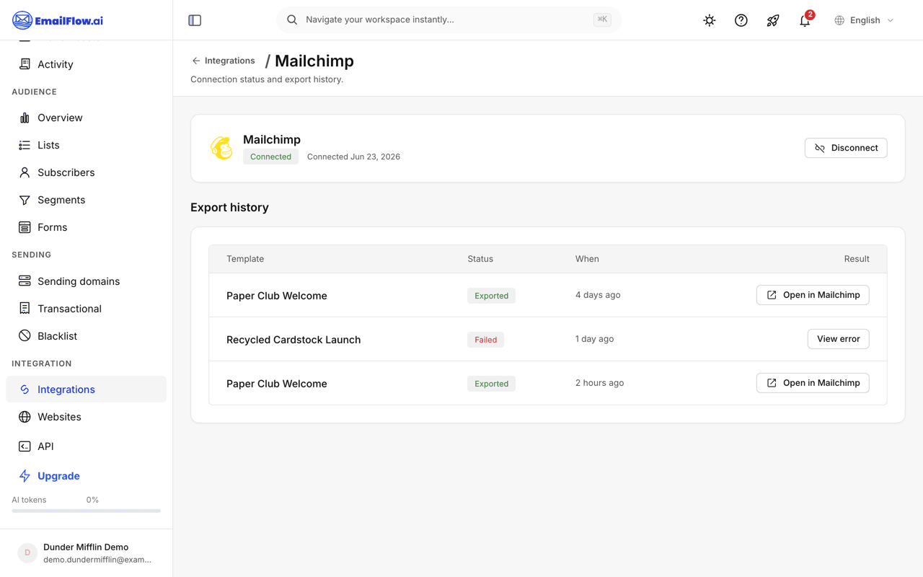Click the AI tokens progress bar
923x577 pixels.
coord(86,511)
